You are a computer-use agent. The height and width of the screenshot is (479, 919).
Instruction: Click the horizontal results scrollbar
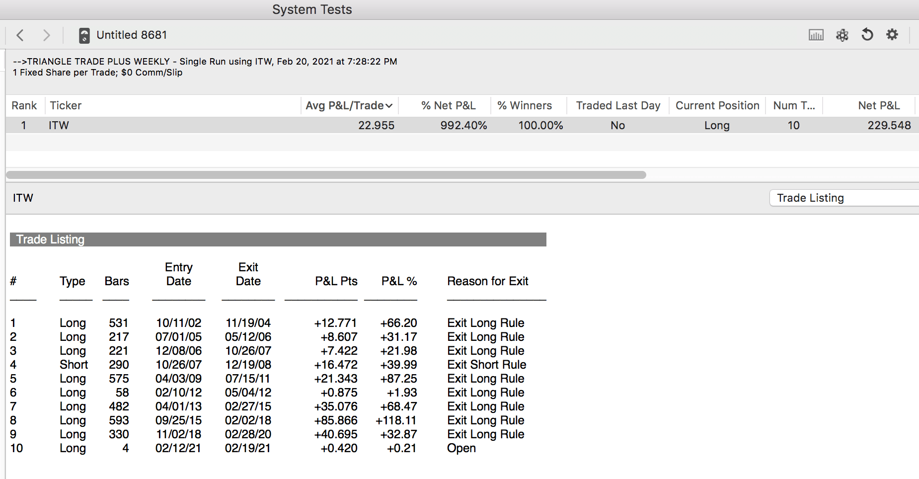click(x=326, y=175)
